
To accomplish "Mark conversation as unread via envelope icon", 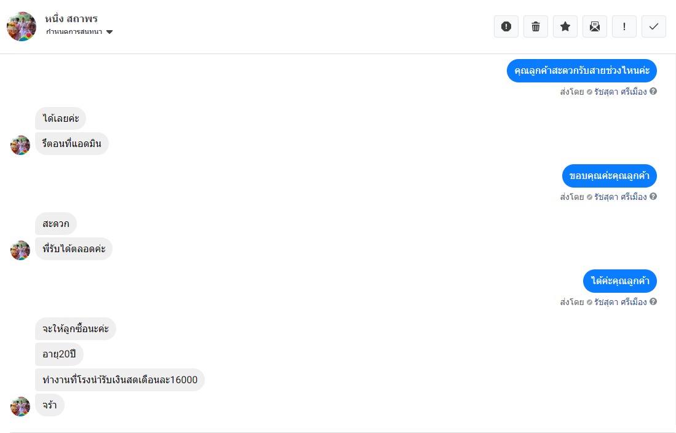I will pyautogui.click(x=595, y=26).
